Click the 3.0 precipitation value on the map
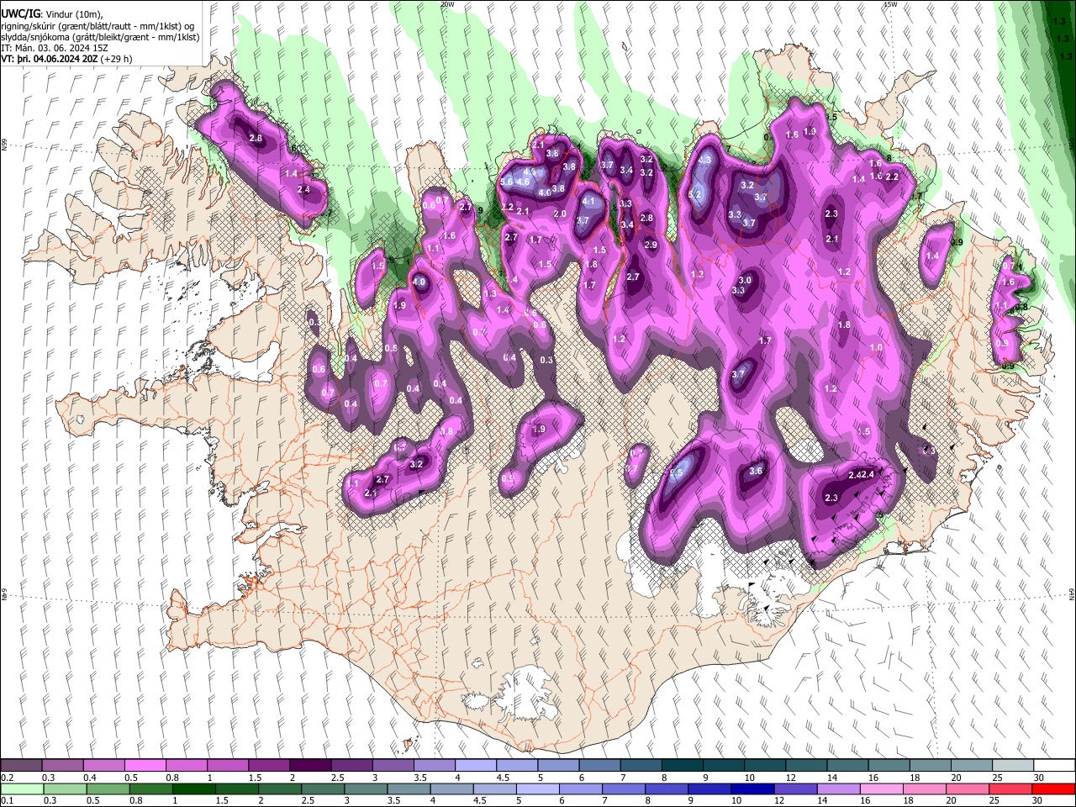The image size is (1076, 807). [745, 280]
